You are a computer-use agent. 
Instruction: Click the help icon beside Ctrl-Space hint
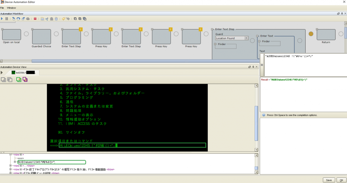[263, 115]
